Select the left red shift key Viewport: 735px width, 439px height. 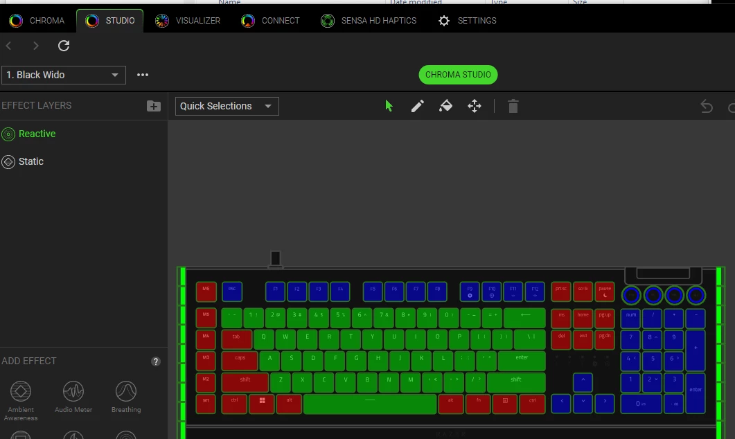pyautogui.click(x=245, y=382)
